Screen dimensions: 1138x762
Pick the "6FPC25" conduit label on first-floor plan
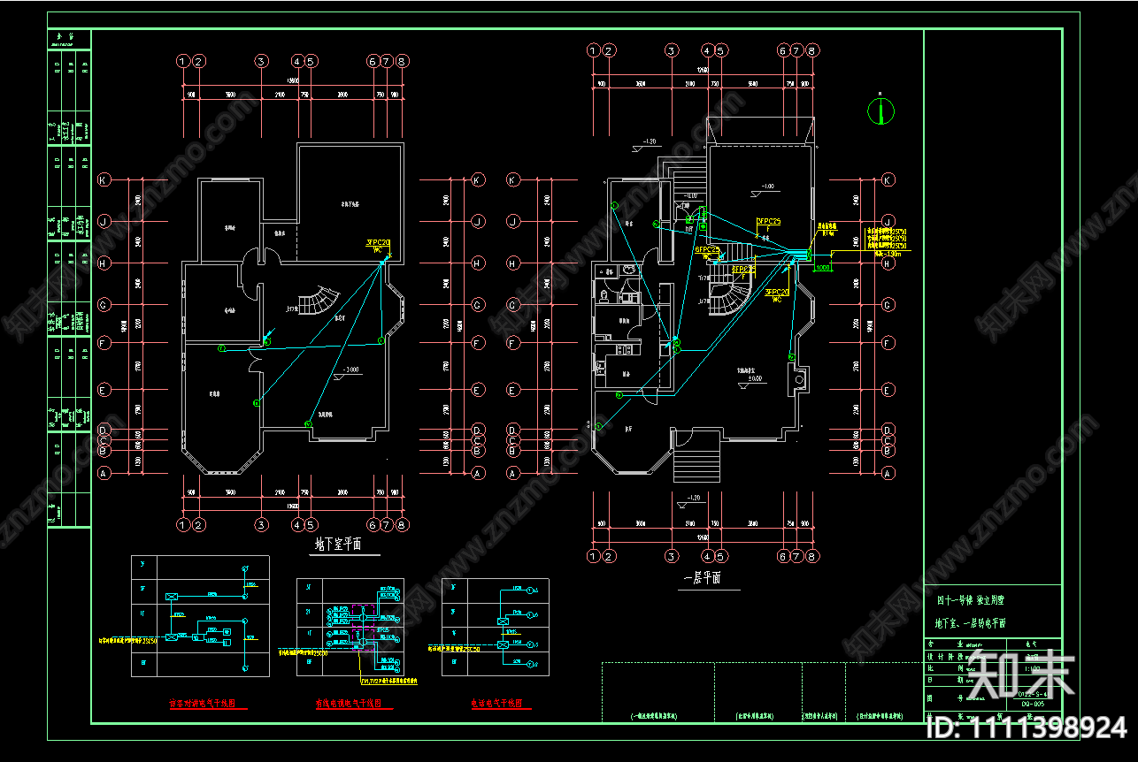click(x=707, y=250)
